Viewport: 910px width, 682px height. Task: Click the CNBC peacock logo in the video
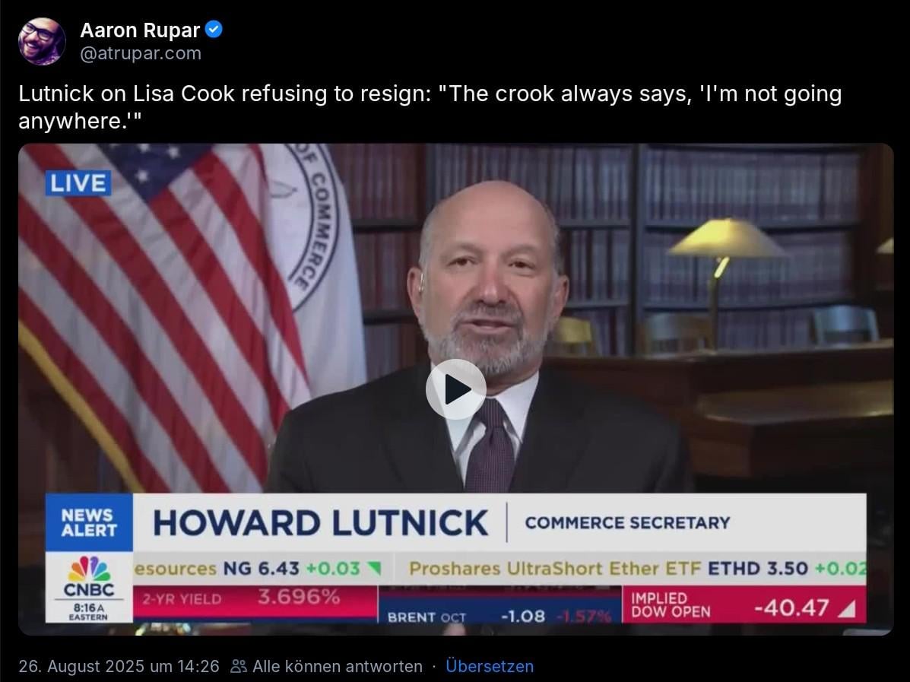click(x=89, y=569)
